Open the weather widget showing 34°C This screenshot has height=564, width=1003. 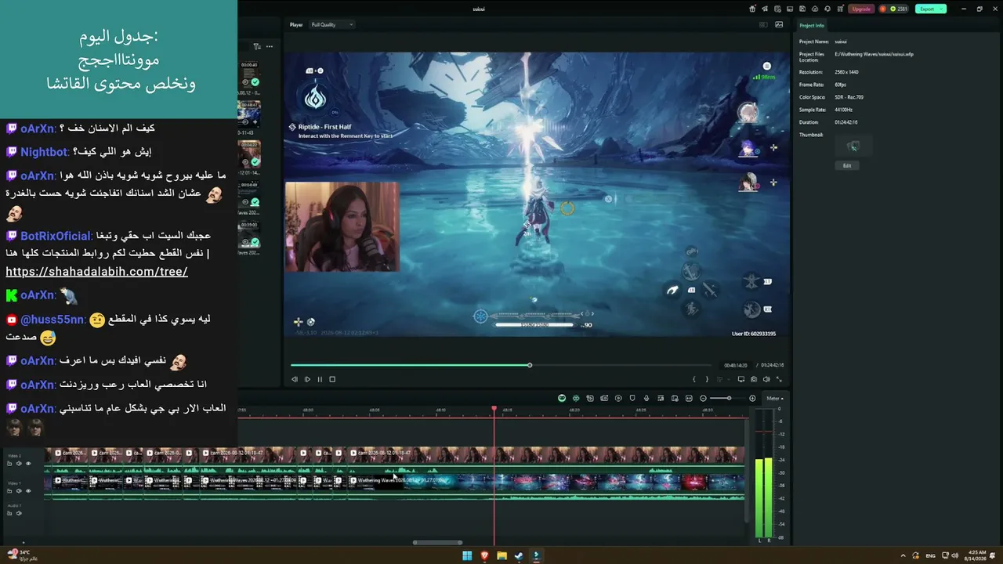point(23,555)
